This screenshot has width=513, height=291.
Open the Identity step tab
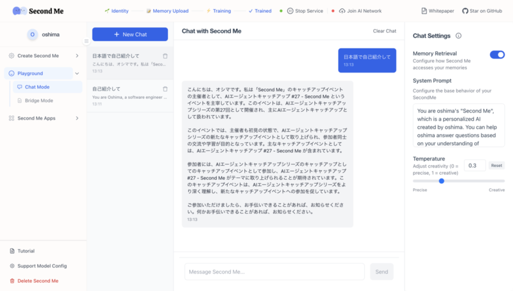117,11
